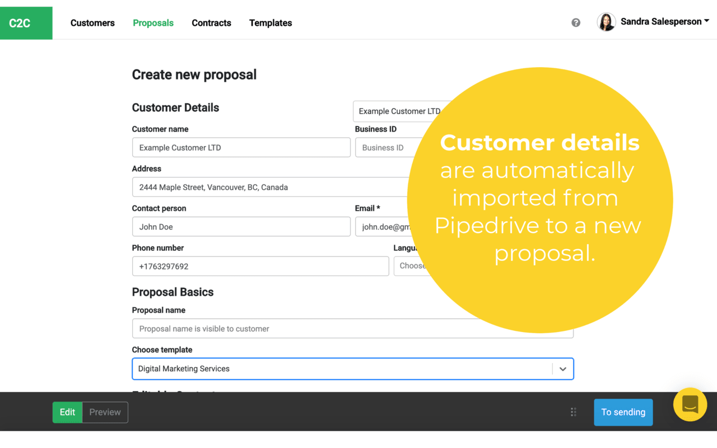
Task: Expand the Choose template dropdown chevron
Action: [562, 369]
